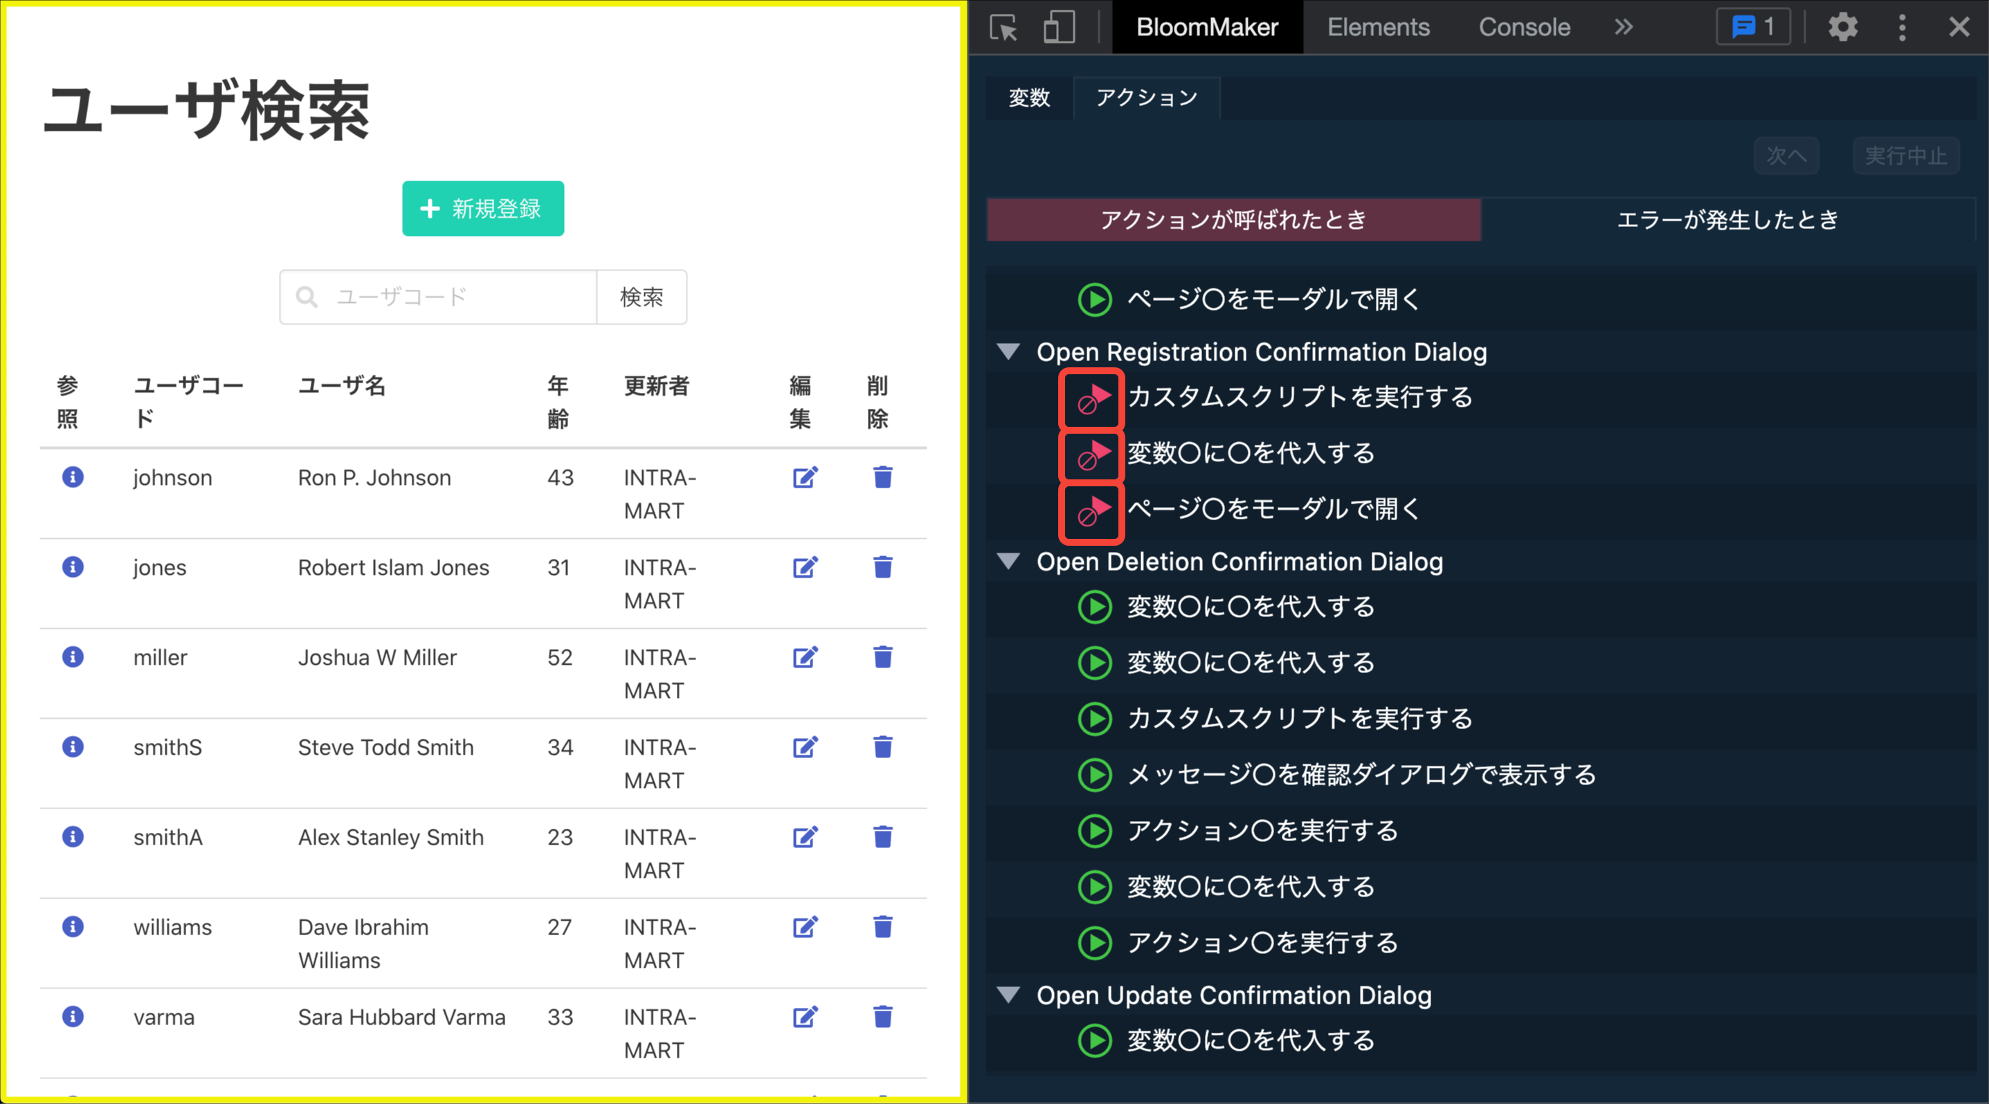This screenshot has height=1104, width=1989.
Task: Switch to the 変数 tab
Action: click(x=1029, y=98)
